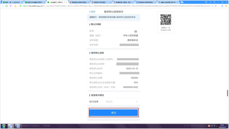Click the browser refresh icon

click(7, 5)
